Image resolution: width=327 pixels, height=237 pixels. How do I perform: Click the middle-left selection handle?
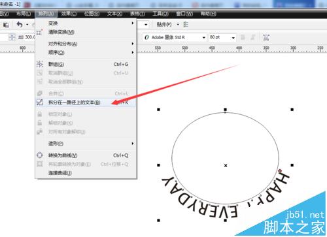[x=158, y=165]
